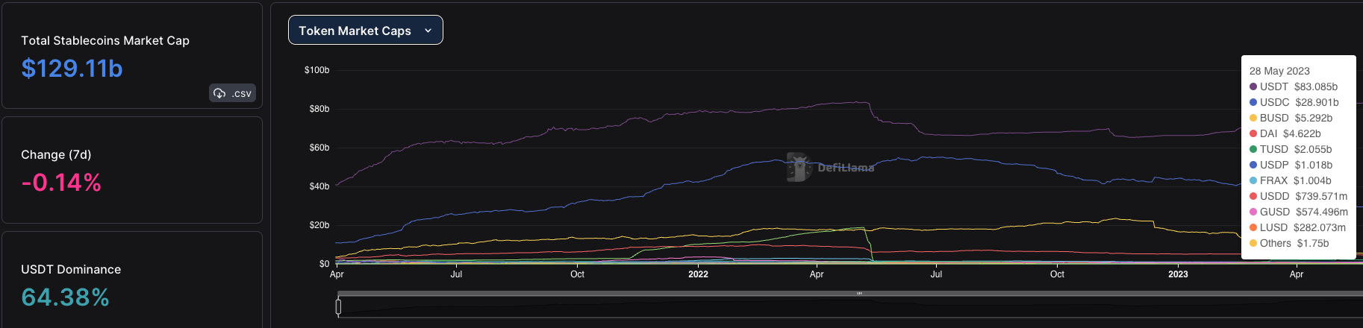Click the FRAX $1.004b tooltip entry
1363x328 pixels.
1291,180
